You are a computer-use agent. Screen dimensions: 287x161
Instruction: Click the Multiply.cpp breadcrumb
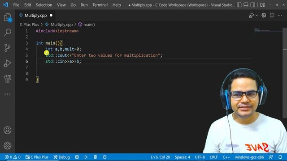pyautogui.click(x=61, y=25)
